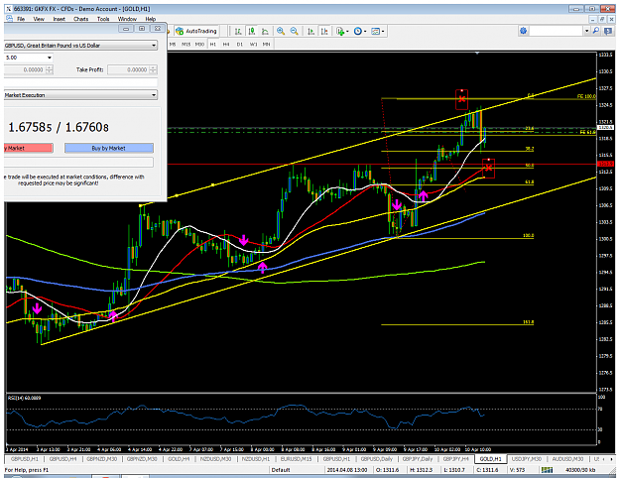Open the Tools menu
Viewport: 620px width, 478px height.
coord(103,19)
